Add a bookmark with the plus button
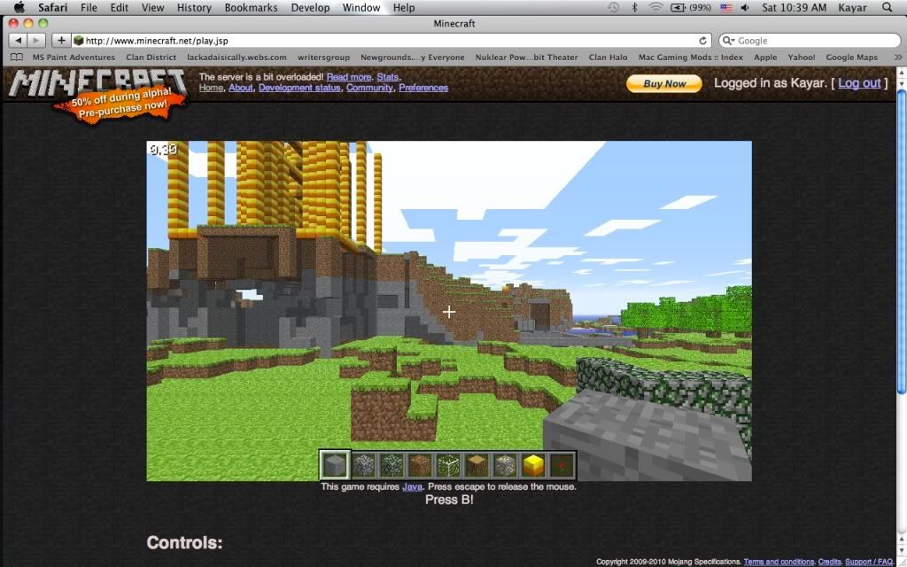Viewport: 907px width, 567px height. [x=61, y=41]
